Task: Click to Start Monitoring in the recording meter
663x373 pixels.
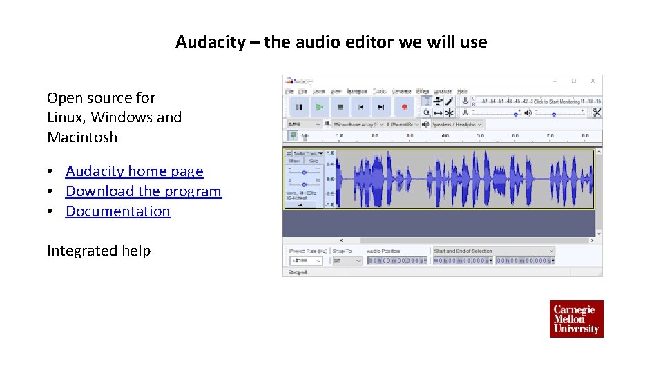Action: pos(557,102)
